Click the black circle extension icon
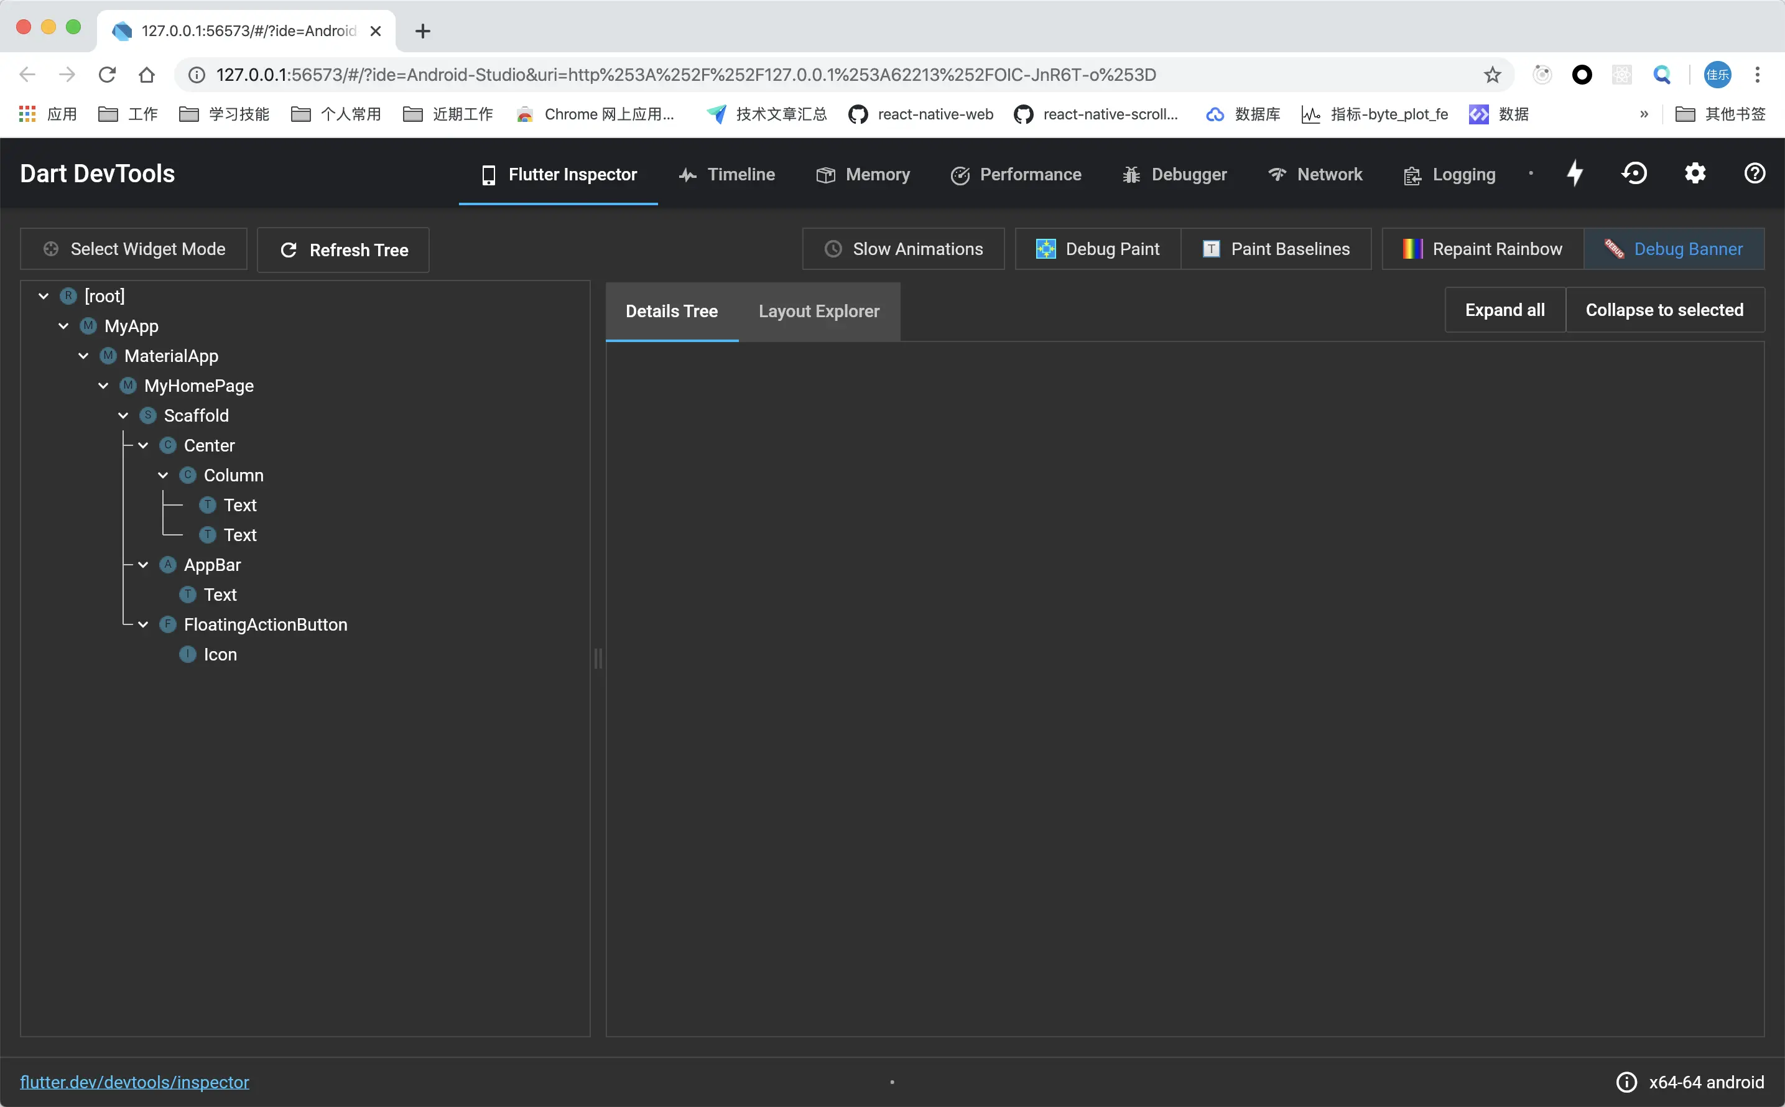This screenshot has height=1107, width=1785. point(1582,75)
